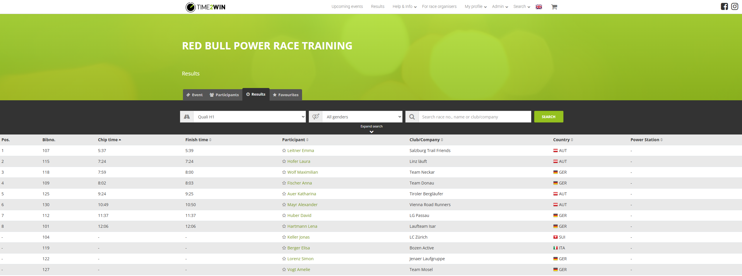The height and width of the screenshot is (276, 742).
Task: Click the road icon beside Quali H1
Action: tap(187, 117)
